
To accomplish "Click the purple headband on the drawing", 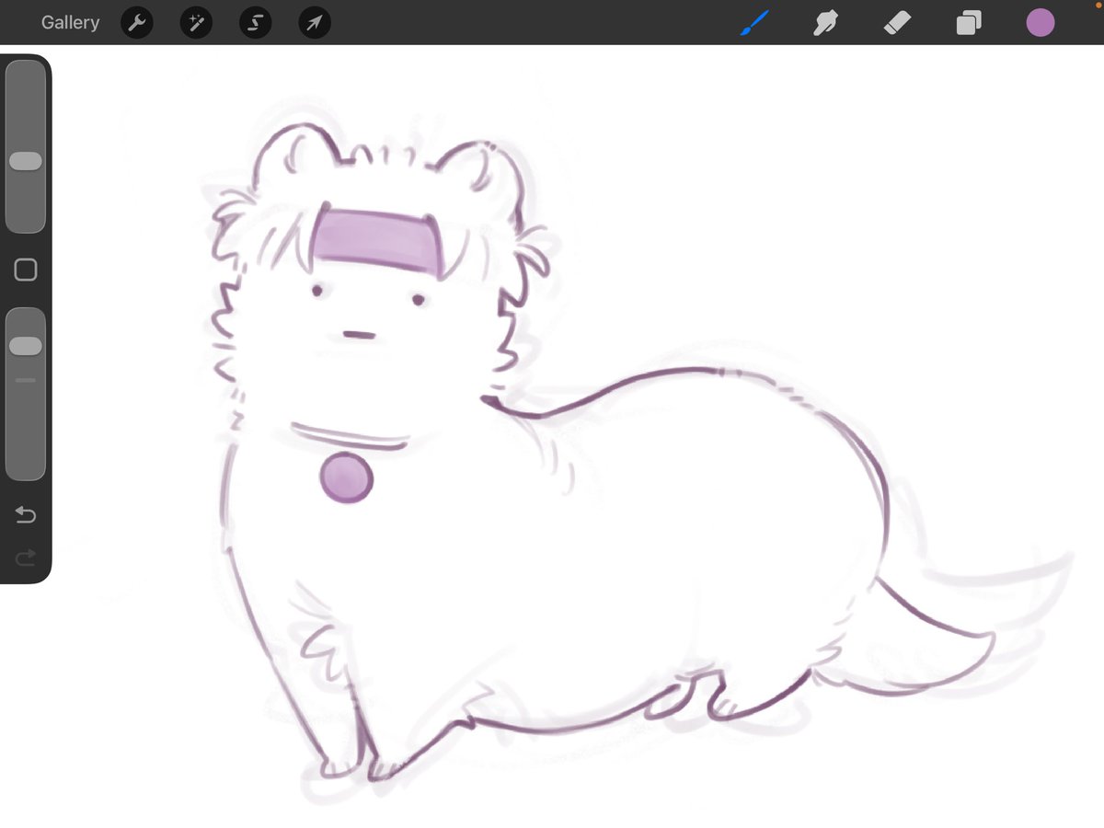I will point(379,243).
